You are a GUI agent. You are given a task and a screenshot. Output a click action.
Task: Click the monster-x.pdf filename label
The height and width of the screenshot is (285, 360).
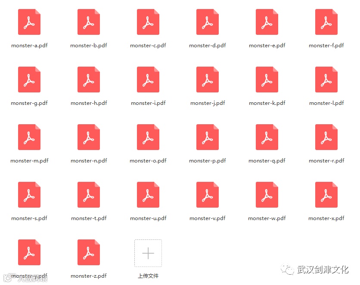326,218
